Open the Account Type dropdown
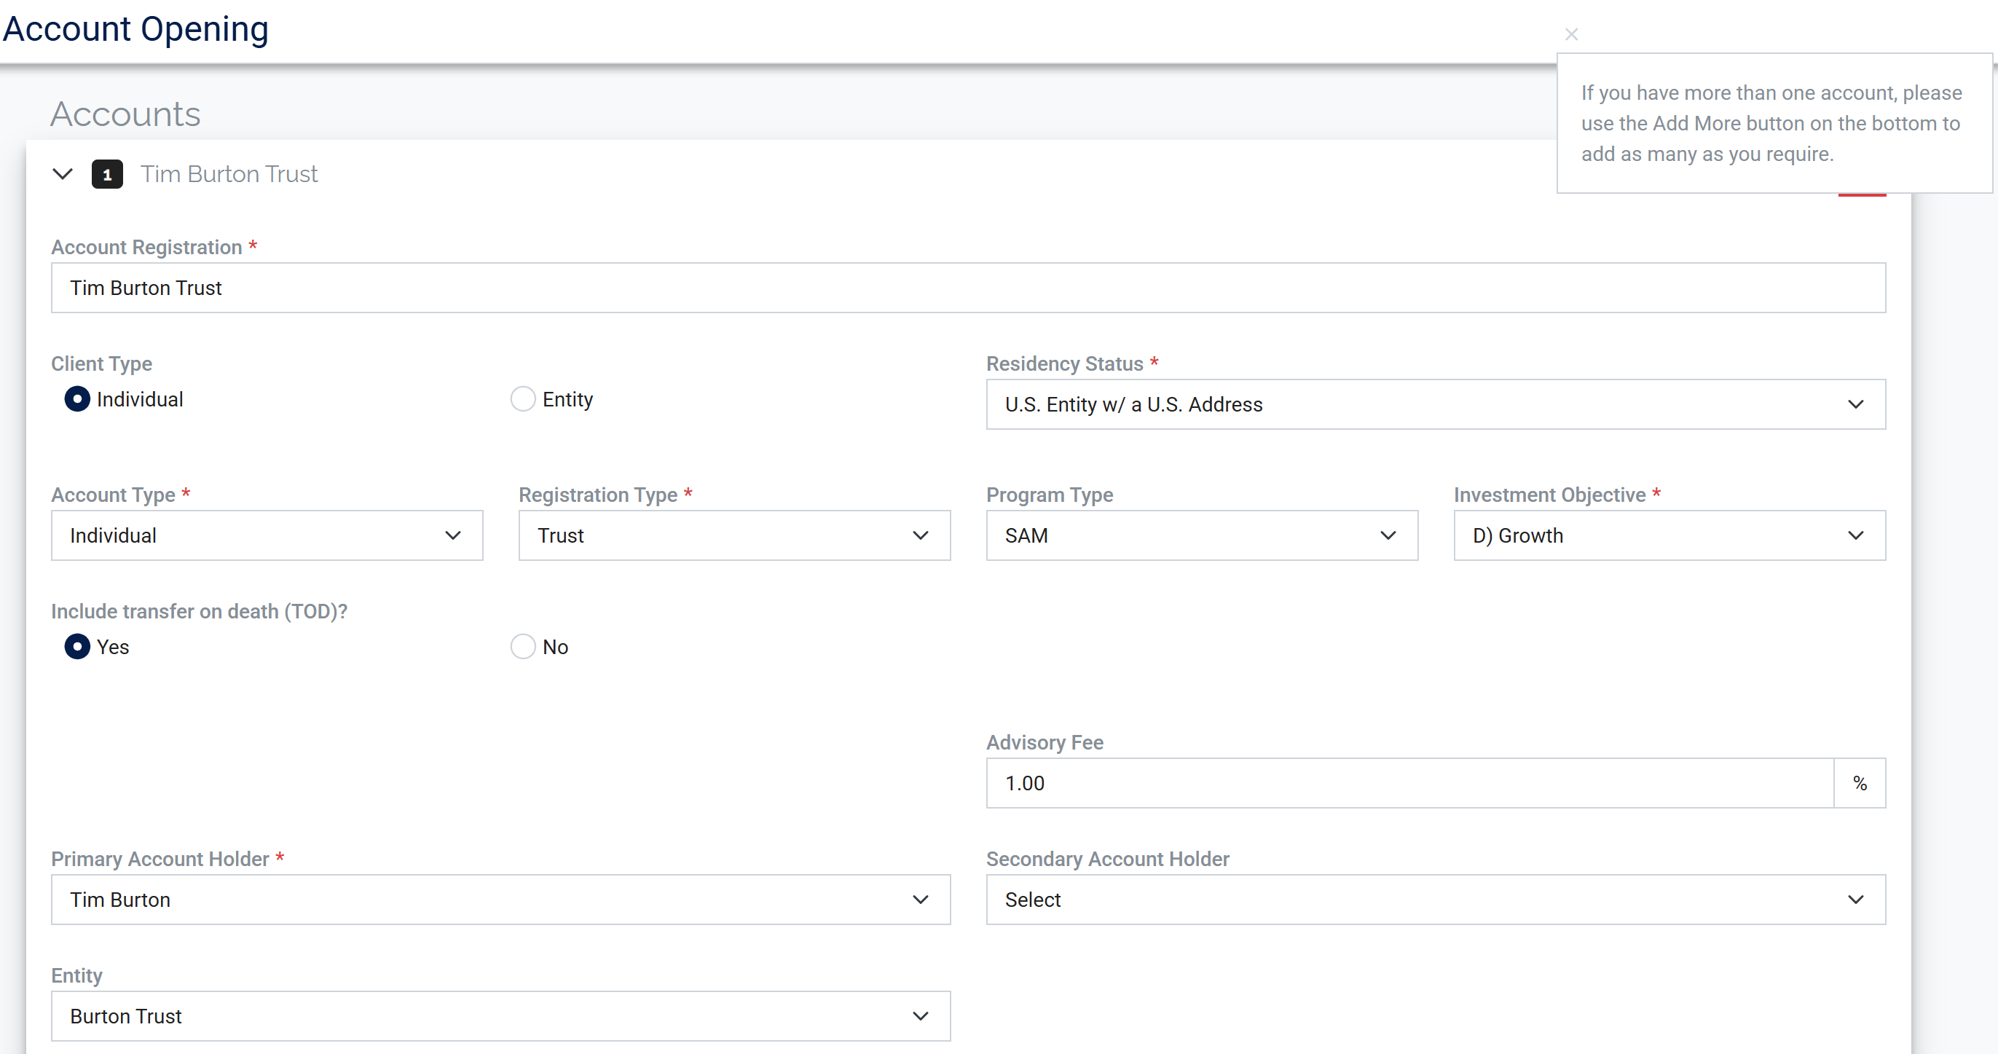This screenshot has width=1998, height=1054. pyautogui.click(x=267, y=535)
